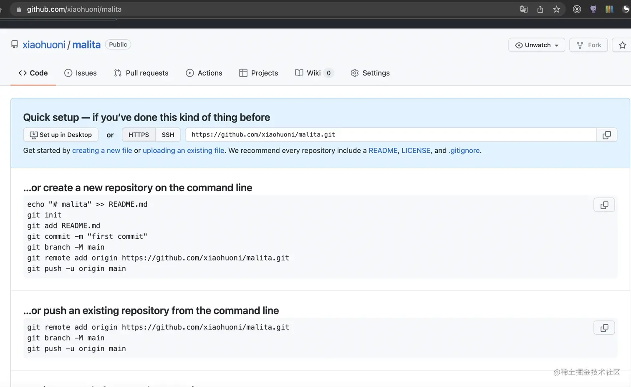
Task: Click the '...or create a new repository' heading
Action: tap(138, 188)
